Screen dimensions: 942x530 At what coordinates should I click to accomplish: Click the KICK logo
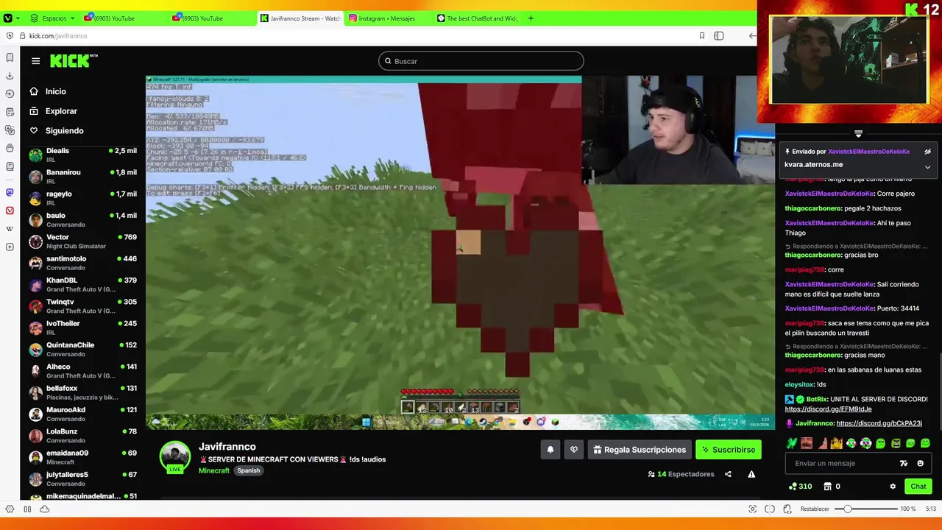pyautogui.click(x=73, y=60)
